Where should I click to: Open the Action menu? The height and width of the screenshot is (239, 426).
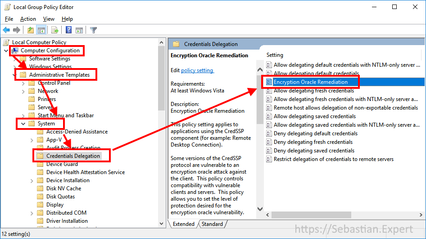[28, 19]
